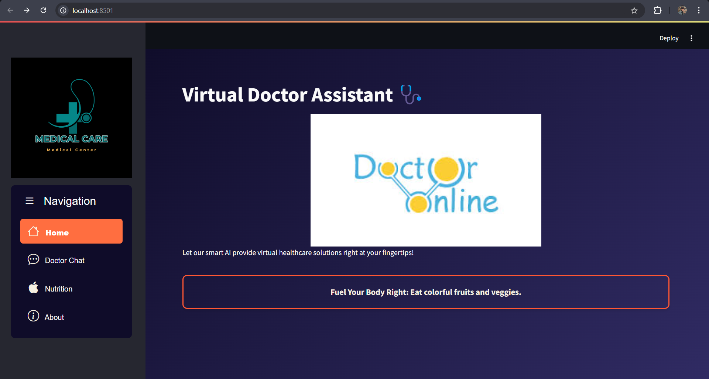Click the Deploy button
709x379 pixels.
point(669,38)
